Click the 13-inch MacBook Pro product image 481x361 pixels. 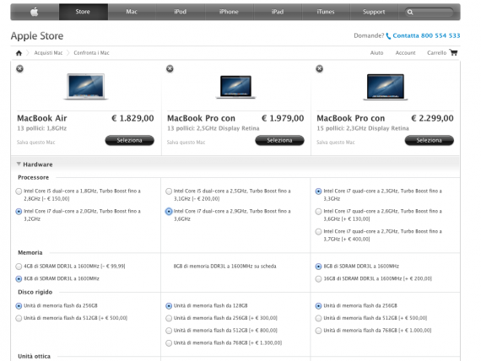click(235, 87)
